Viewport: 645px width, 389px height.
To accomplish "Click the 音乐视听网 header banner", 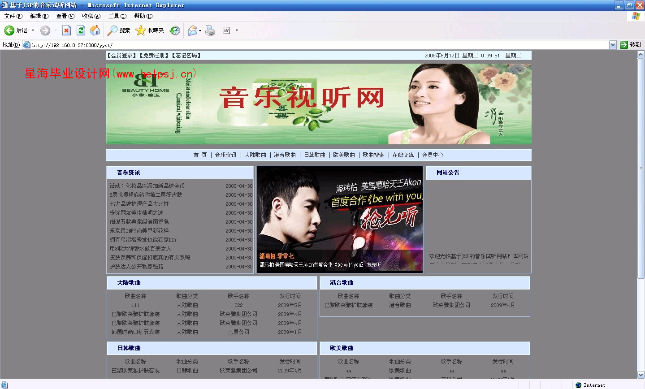I will pos(319,104).
